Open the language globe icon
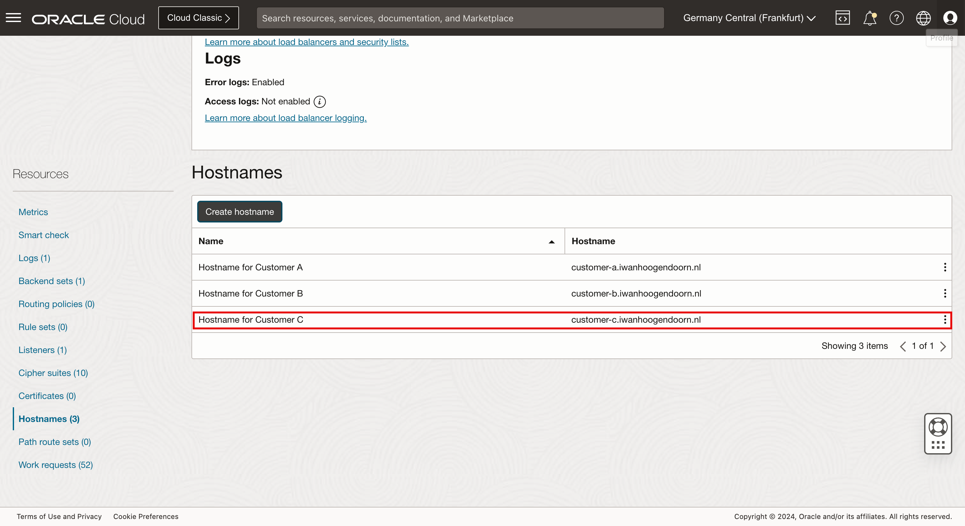This screenshot has height=526, width=965. point(923,18)
